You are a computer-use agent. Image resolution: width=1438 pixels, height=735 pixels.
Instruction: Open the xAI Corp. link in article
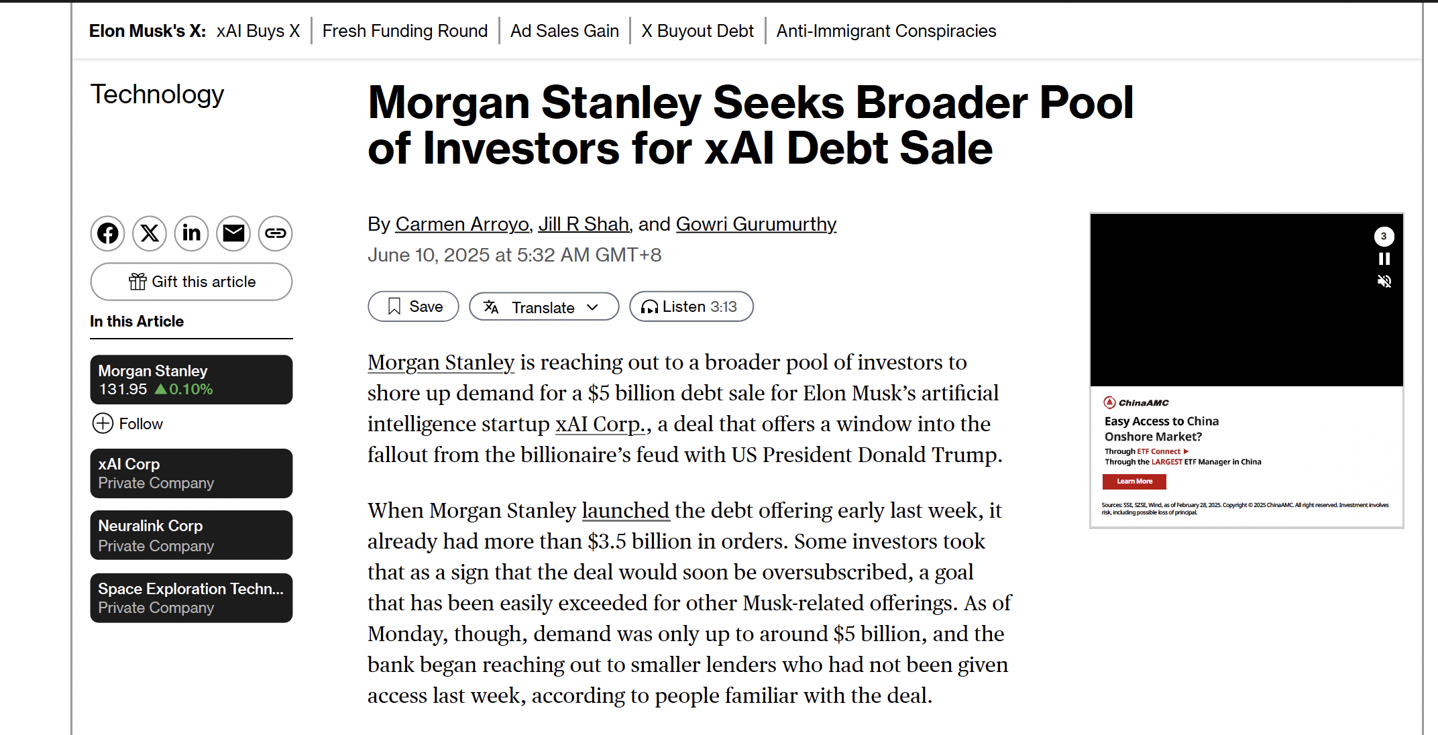600,424
